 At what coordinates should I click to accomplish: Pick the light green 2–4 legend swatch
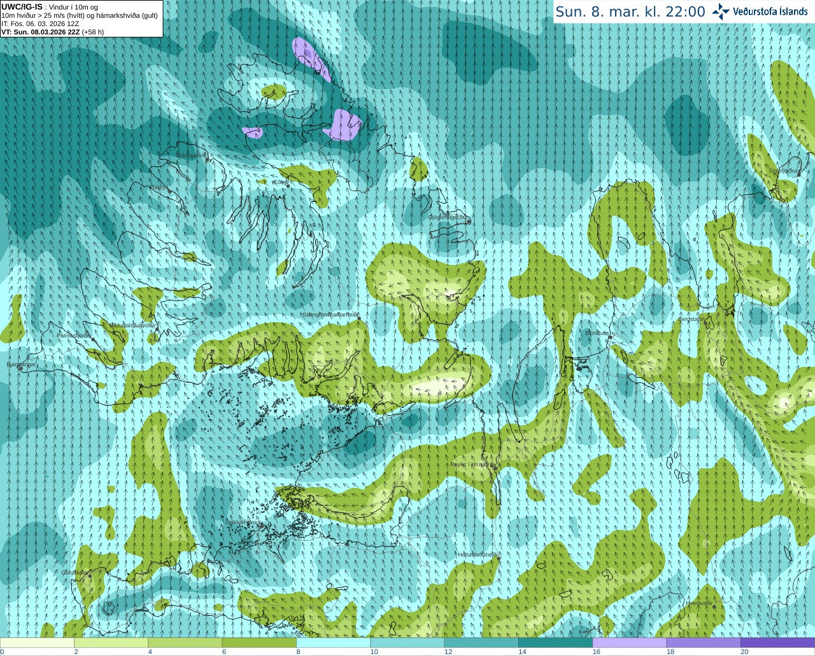pos(111,643)
